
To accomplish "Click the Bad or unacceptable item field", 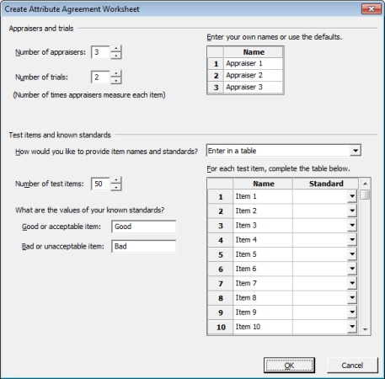I will tap(144, 246).
